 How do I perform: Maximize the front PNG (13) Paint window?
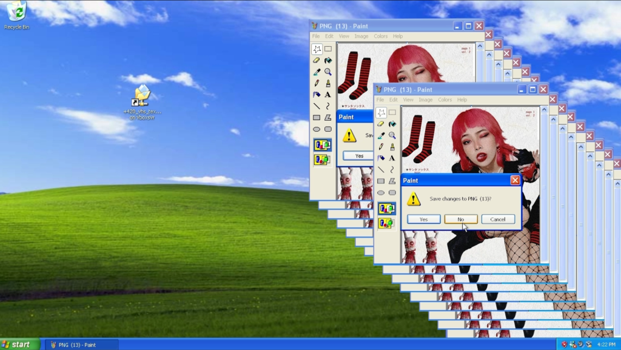532,90
